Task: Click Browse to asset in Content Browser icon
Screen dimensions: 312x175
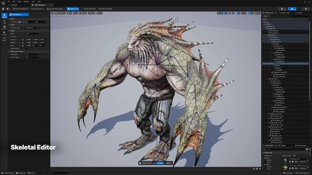Action: point(8,9)
